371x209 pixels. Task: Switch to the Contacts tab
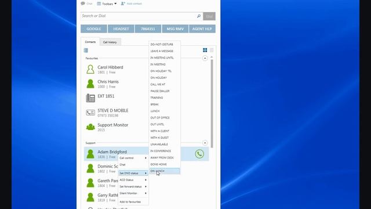[x=90, y=42]
